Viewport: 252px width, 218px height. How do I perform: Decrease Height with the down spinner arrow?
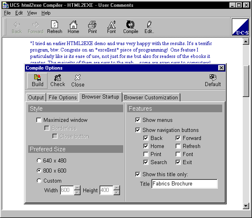point(117,193)
